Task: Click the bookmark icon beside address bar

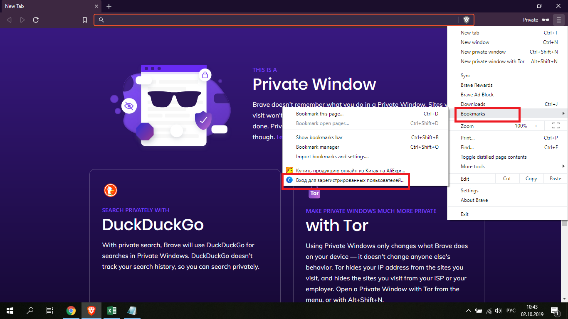Action: tap(85, 20)
